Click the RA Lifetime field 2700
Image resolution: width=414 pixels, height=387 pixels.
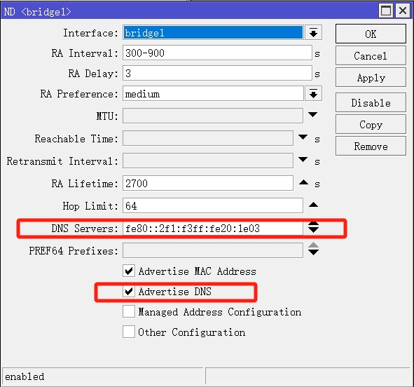click(208, 183)
